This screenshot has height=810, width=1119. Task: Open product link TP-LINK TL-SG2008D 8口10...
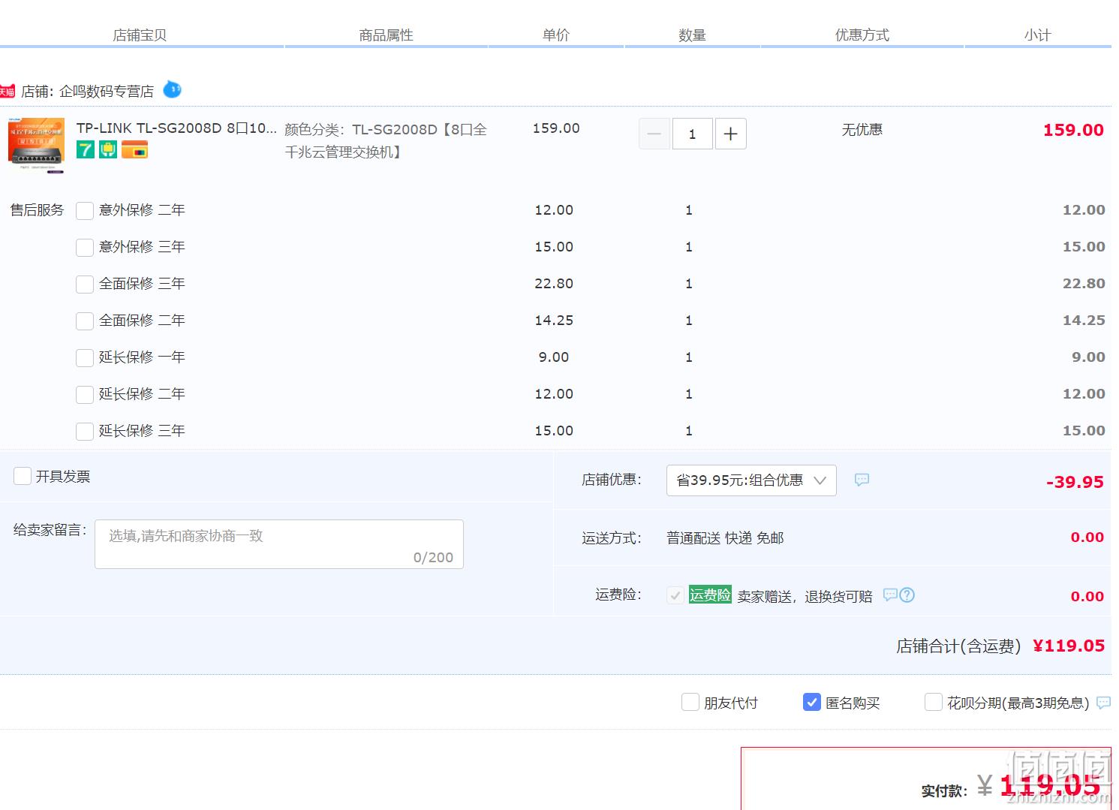[176, 128]
